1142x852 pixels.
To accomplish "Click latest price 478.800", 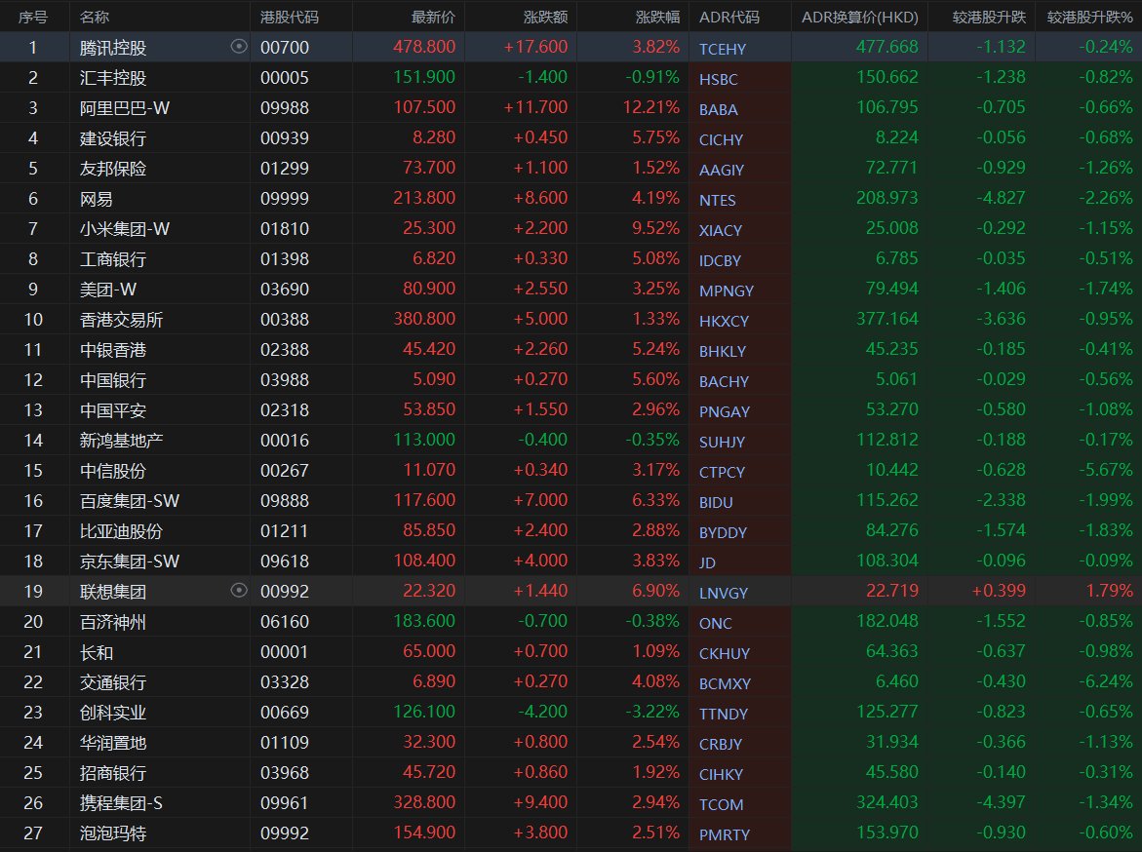I will (424, 47).
